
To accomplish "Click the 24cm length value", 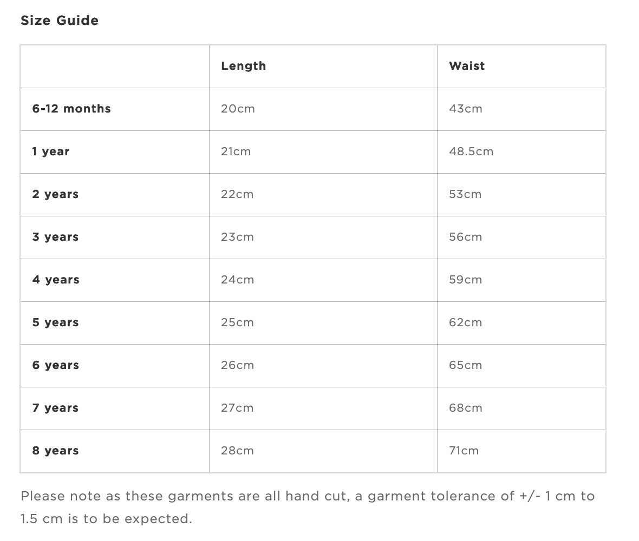I will pos(237,280).
